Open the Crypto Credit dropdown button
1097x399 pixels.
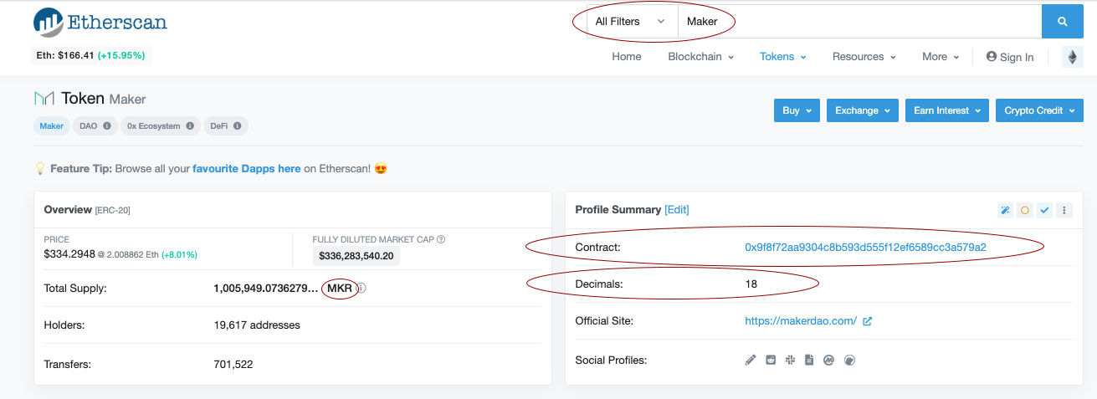tap(1039, 110)
